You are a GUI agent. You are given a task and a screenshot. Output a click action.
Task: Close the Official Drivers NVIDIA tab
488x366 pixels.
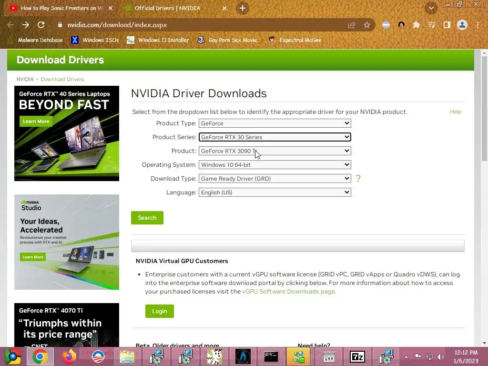(x=224, y=8)
